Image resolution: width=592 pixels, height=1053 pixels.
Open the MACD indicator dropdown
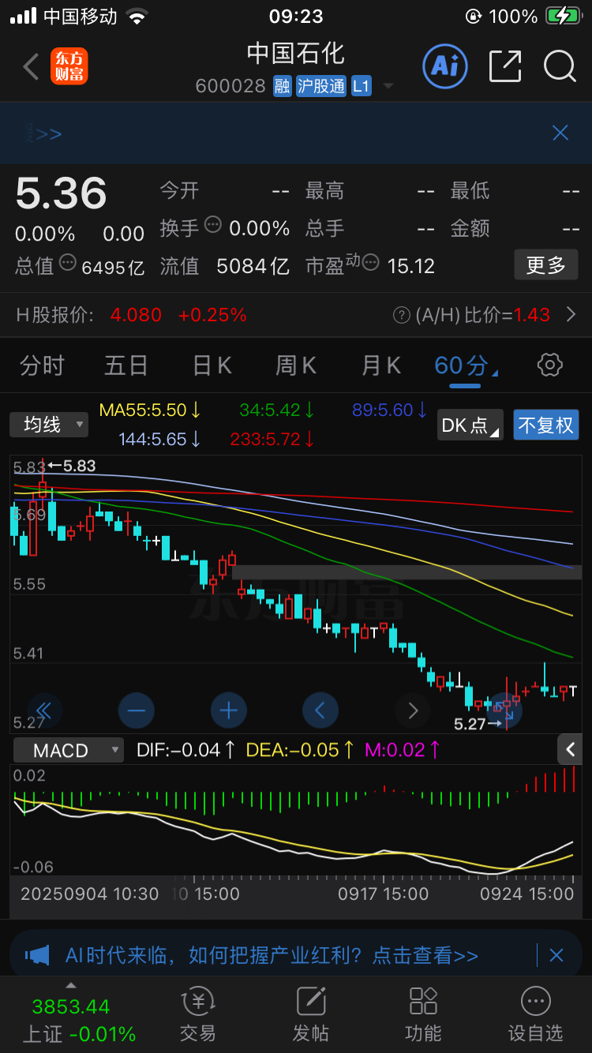pyautogui.click(x=67, y=750)
